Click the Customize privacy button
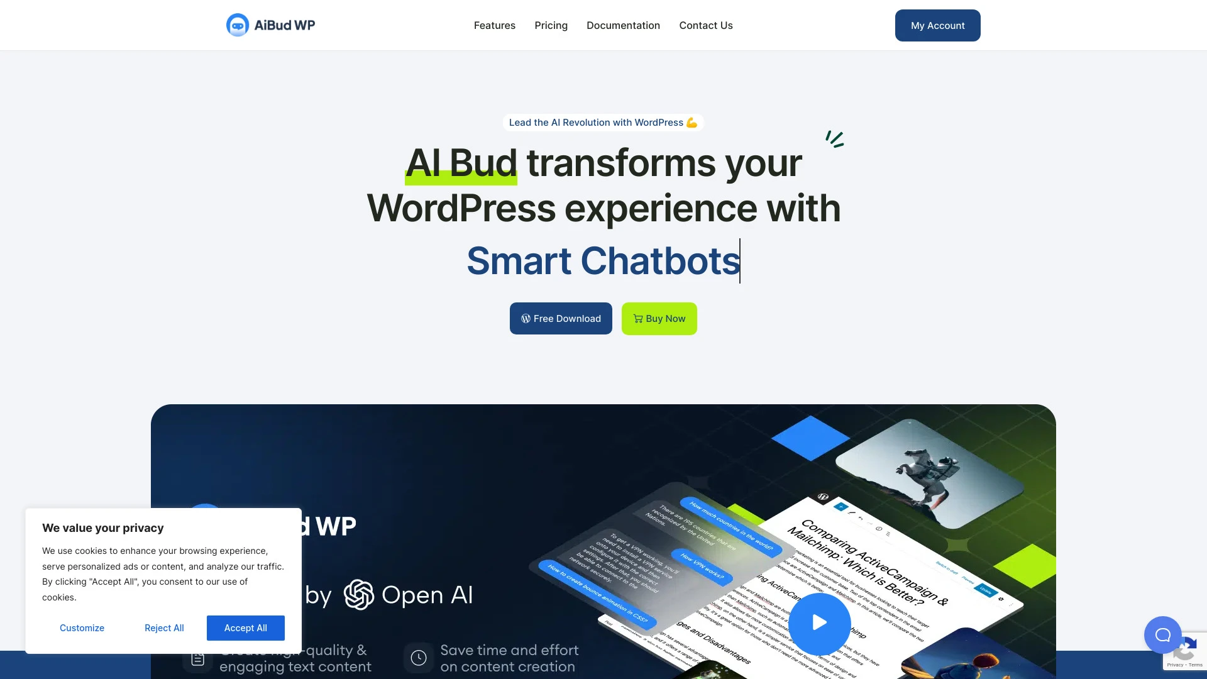The width and height of the screenshot is (1207, 679). pyautogui.click(x=81, y=627)
